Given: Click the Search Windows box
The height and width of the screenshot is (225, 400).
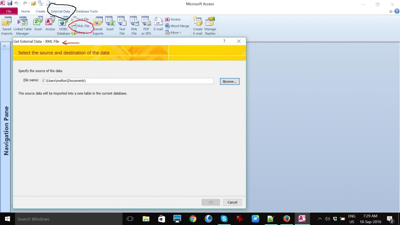Looking at the screenshot, I should tap(69, 219).
